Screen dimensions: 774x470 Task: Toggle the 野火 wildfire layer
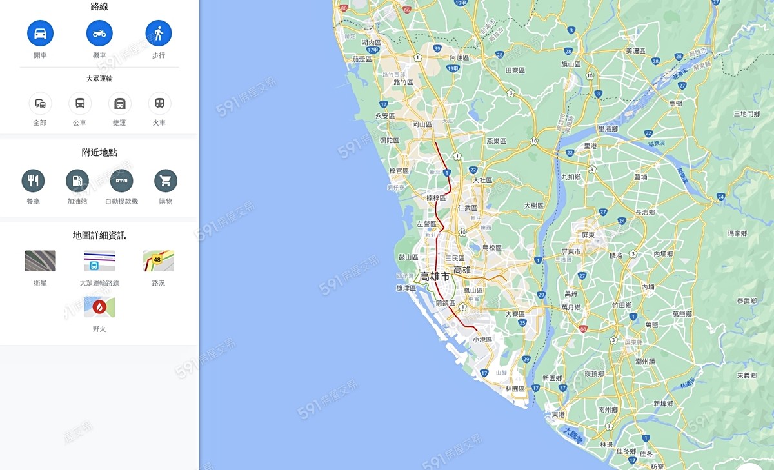tap(99, 307)
